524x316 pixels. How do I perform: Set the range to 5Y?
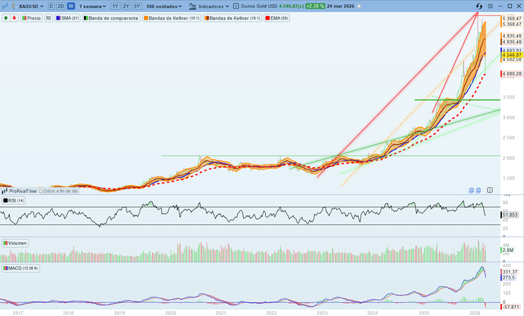coord(137,6)
